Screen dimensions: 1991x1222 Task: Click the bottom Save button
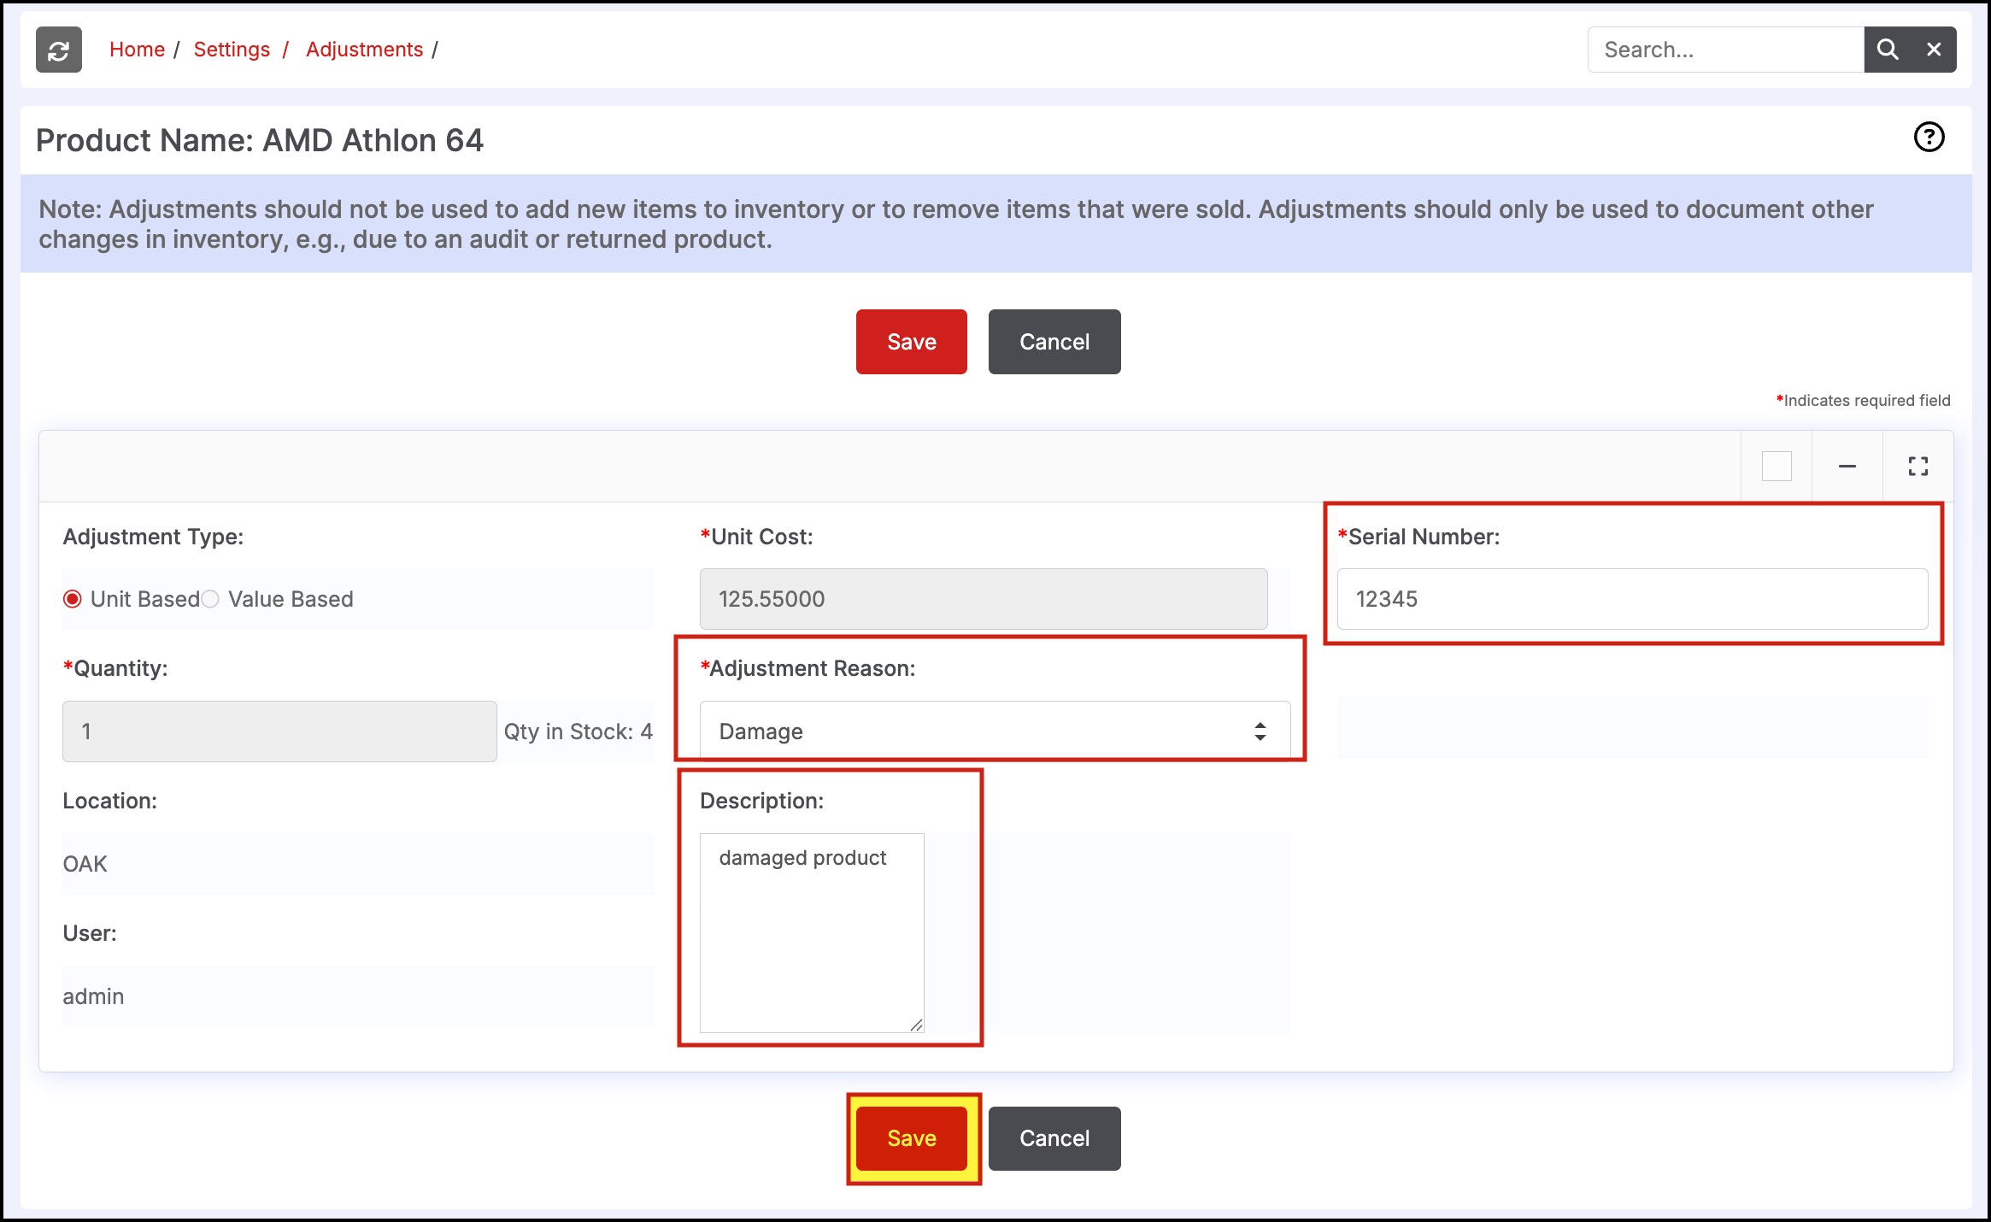coord(912,1138)
